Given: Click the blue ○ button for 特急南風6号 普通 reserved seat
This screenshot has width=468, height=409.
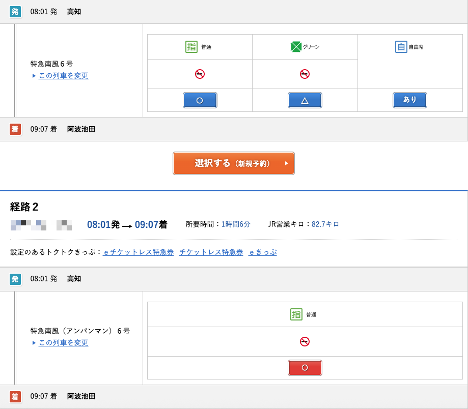Looking at the screenshot, I should click(200, 100).
